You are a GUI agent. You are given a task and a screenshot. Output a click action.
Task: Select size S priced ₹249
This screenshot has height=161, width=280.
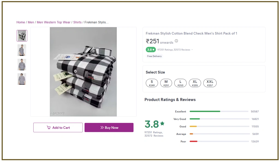[152, 83]
